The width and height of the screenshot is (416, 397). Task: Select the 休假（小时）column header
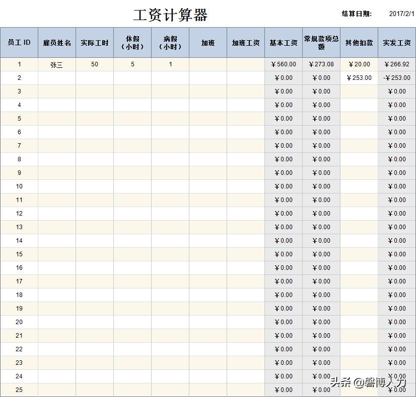pos(132,42)
